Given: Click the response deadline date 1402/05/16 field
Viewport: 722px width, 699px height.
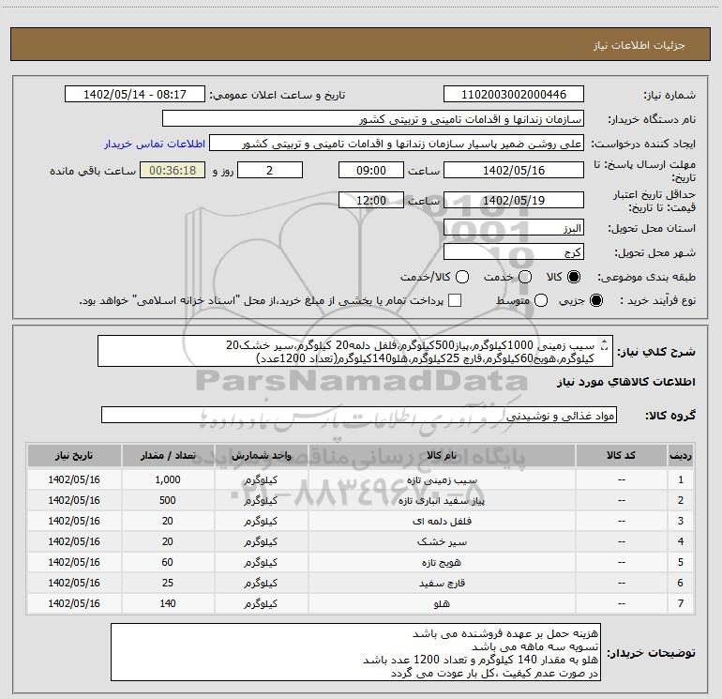Looking at the screenshot, I should (x=514, y=170).
